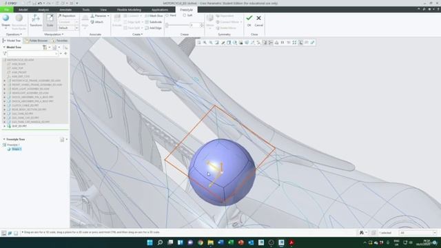Collapse the Freestyle Tree section
This screenshot has height=248, width=441.
[x=4, y=139]
